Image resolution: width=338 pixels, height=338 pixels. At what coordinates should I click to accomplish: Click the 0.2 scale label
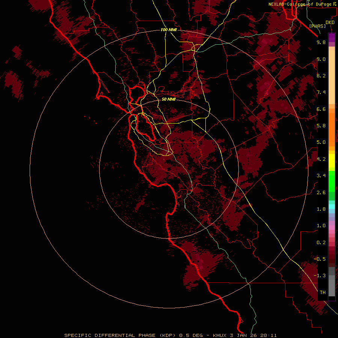(x=321, y=243)
